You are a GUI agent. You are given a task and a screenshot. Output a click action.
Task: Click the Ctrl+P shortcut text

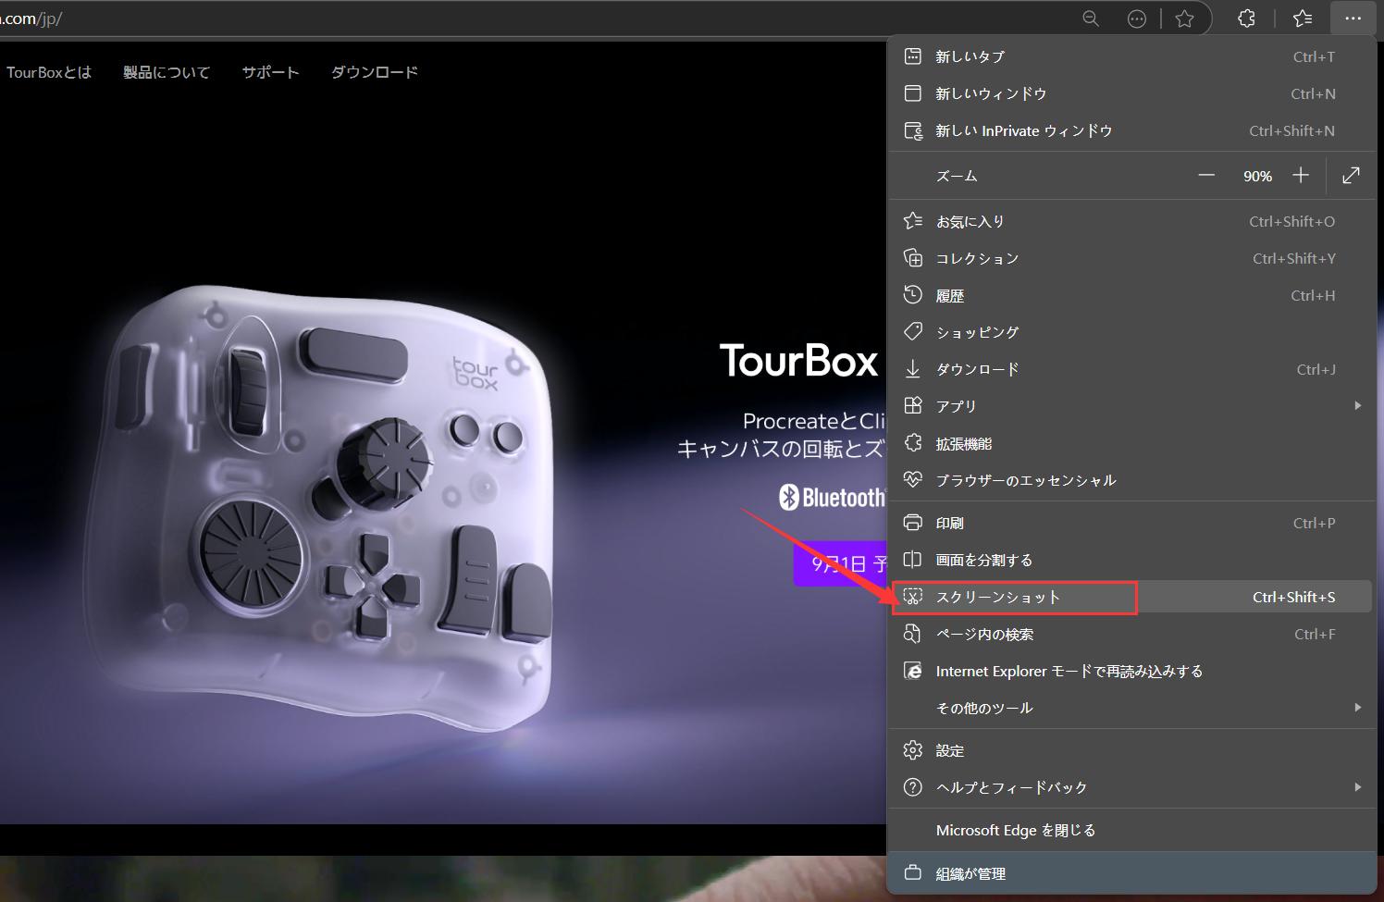pos(1314,524)
